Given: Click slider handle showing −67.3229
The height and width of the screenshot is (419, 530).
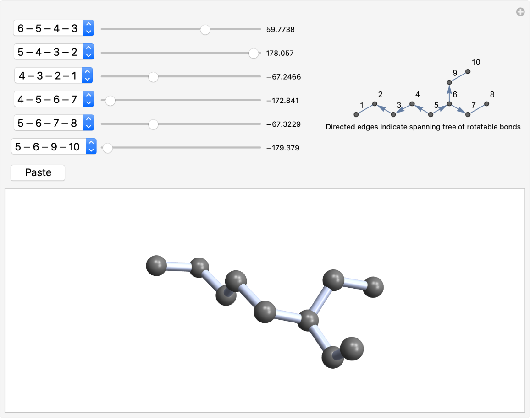Looking at the screenshot, I should (154, 124).
